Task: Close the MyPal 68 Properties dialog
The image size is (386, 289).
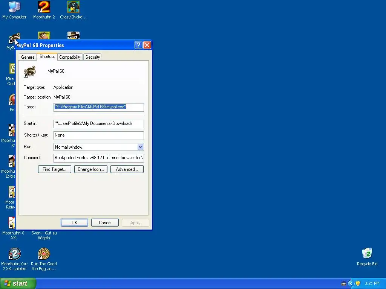Action: pyautogui.click(x=147, y=45)
